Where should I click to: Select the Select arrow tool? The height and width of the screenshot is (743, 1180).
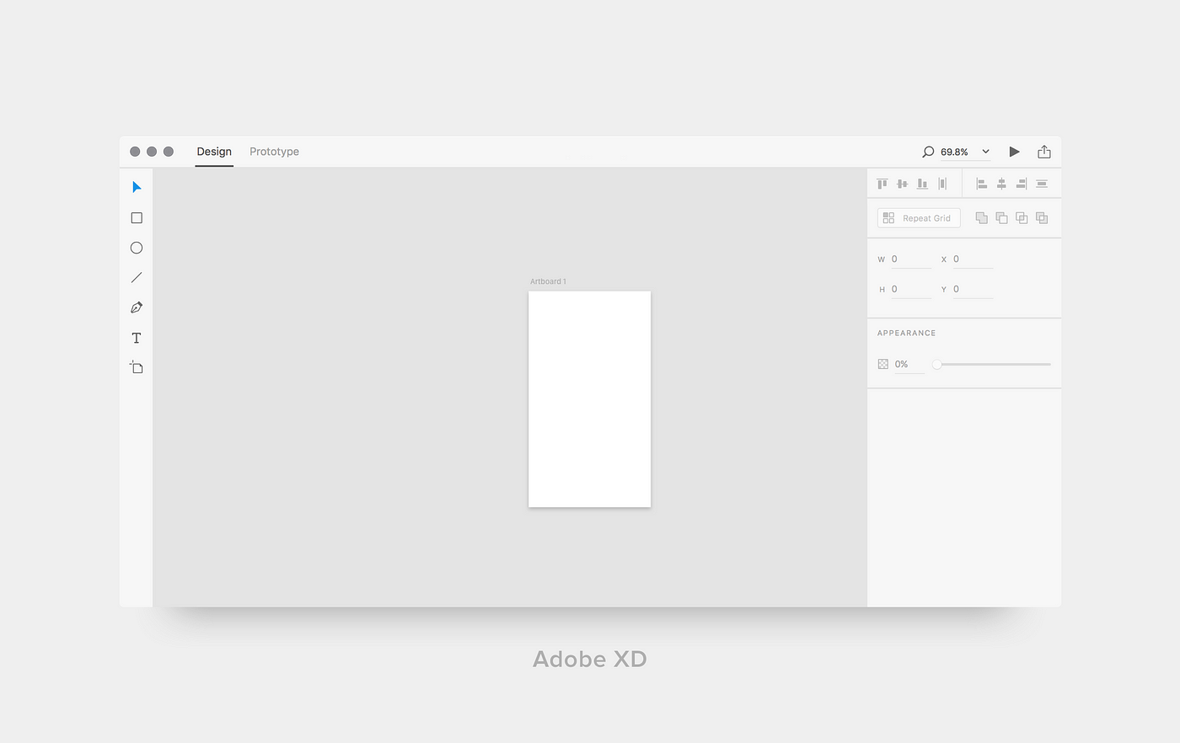[137, 187]
